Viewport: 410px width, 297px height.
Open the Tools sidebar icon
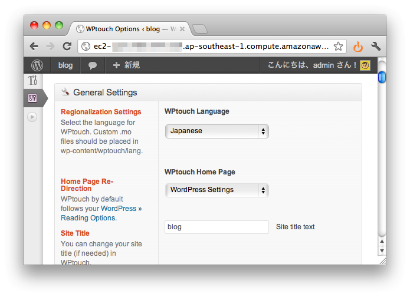(x=33, y=80)
